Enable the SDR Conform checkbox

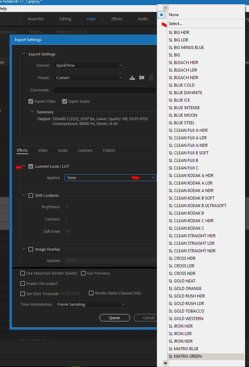(x=31, y=195)
